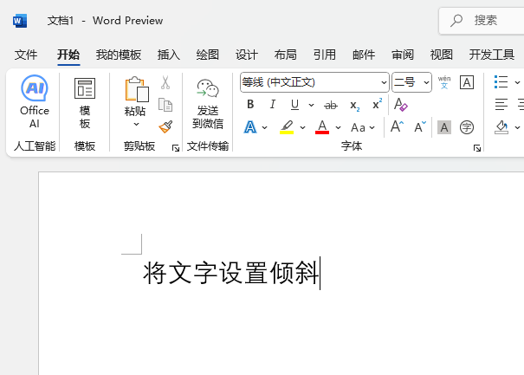Switch to the 视图 tab
Viewport: 524px width, 375px height.
tap(442, 55)
